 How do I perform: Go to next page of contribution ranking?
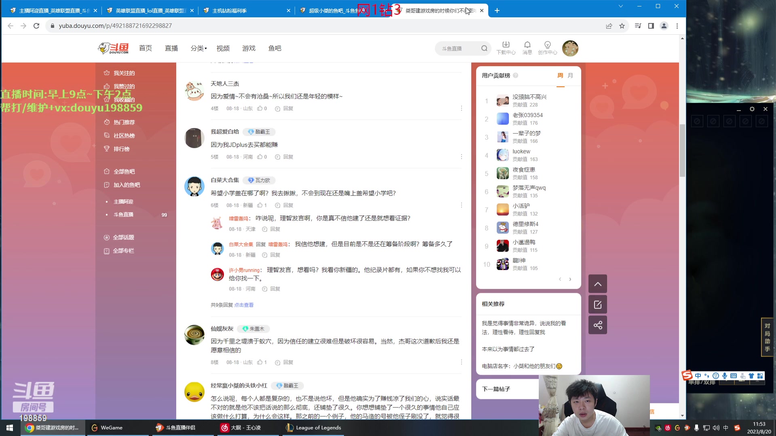pyautogui.click(x=570, y=279)
